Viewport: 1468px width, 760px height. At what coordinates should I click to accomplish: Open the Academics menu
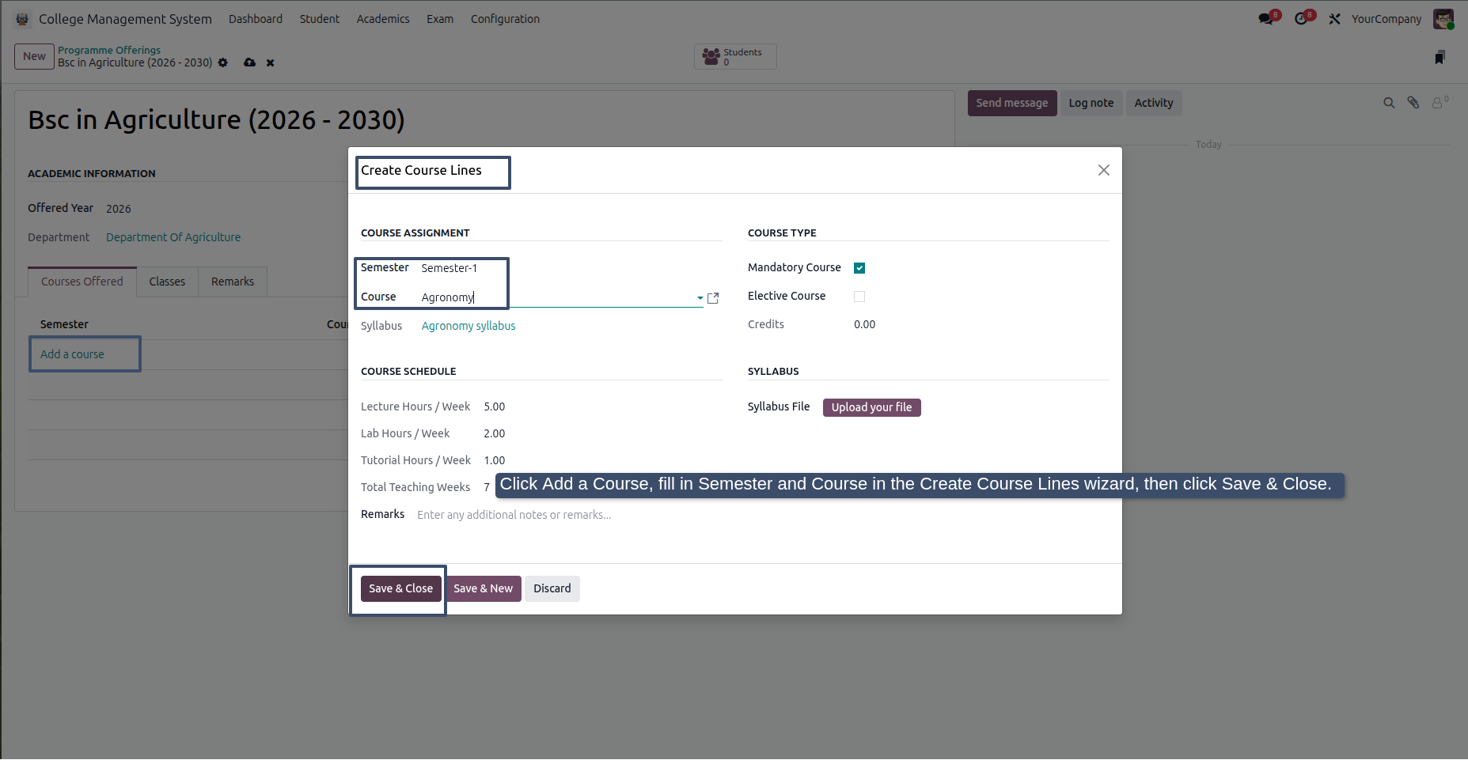[383, 19]
